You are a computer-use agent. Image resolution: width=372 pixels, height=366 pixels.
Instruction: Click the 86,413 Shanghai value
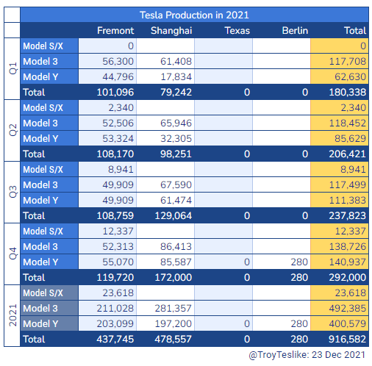165,246
